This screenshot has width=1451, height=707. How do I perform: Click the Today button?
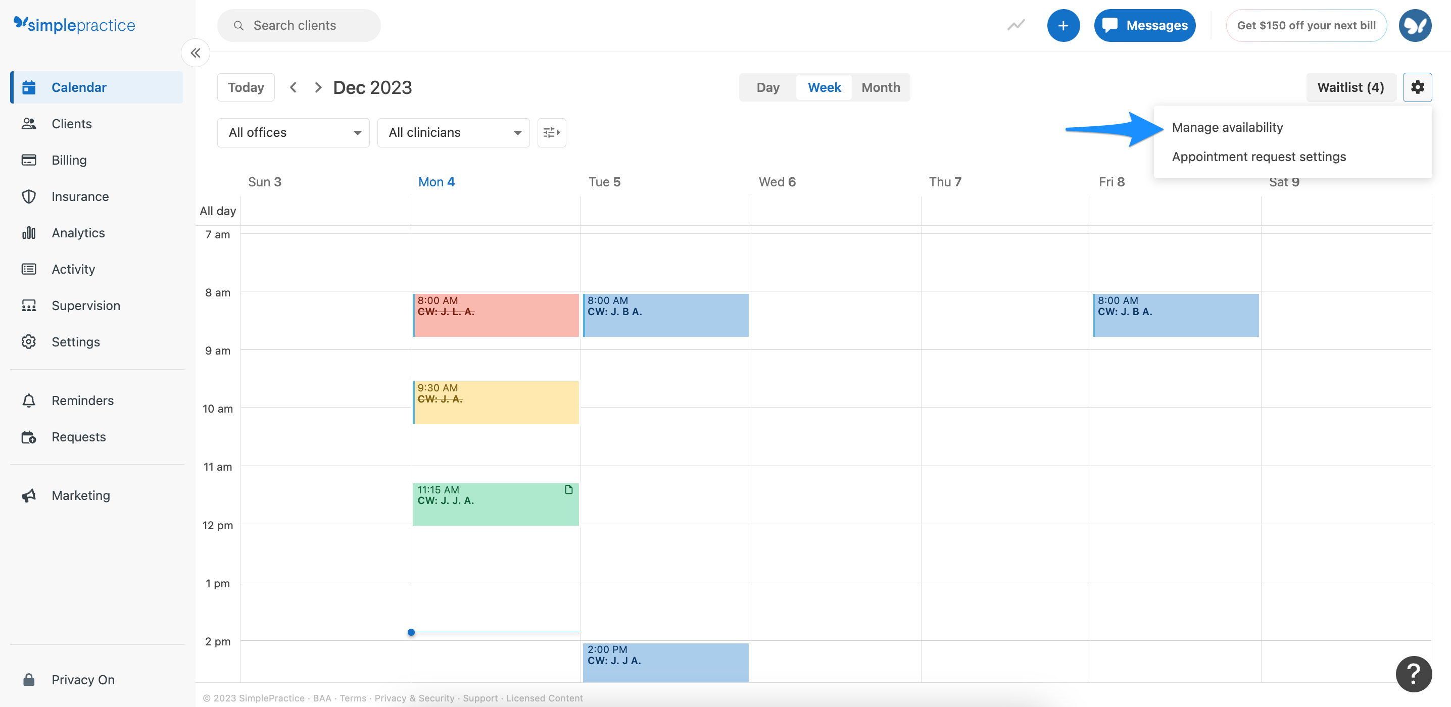246,87
